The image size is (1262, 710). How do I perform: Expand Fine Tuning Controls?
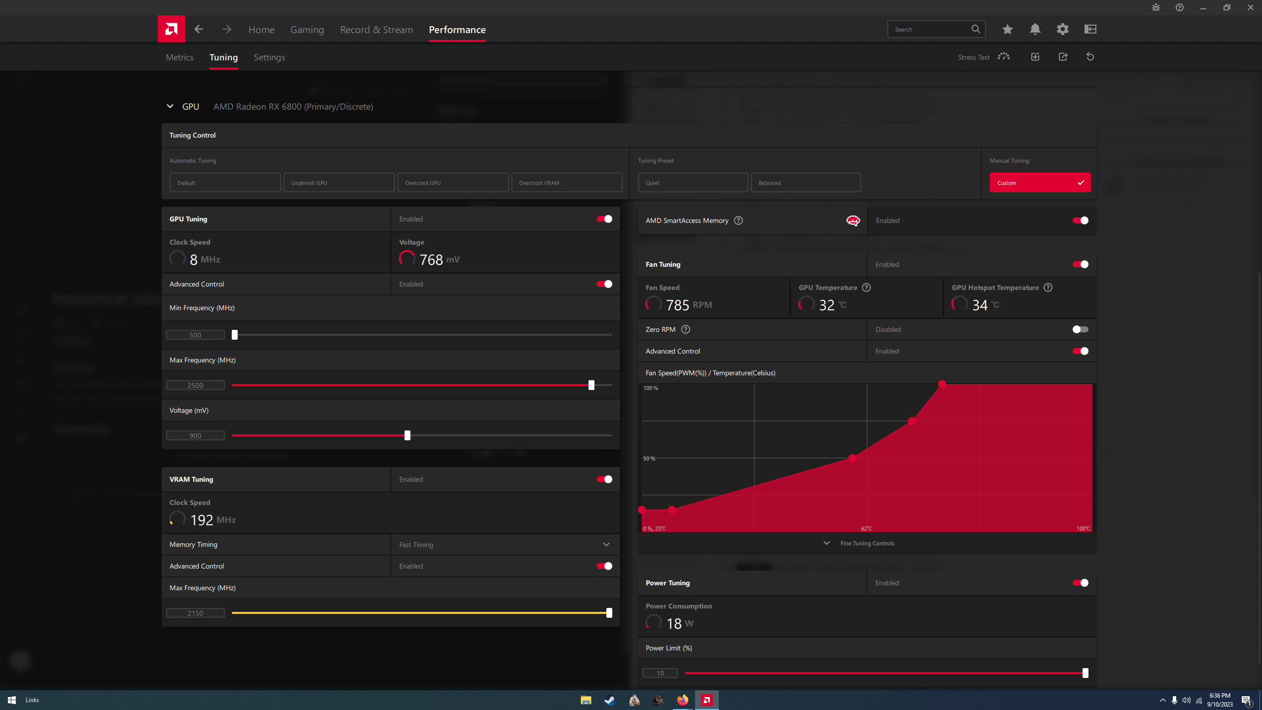(x=859, y=543)
